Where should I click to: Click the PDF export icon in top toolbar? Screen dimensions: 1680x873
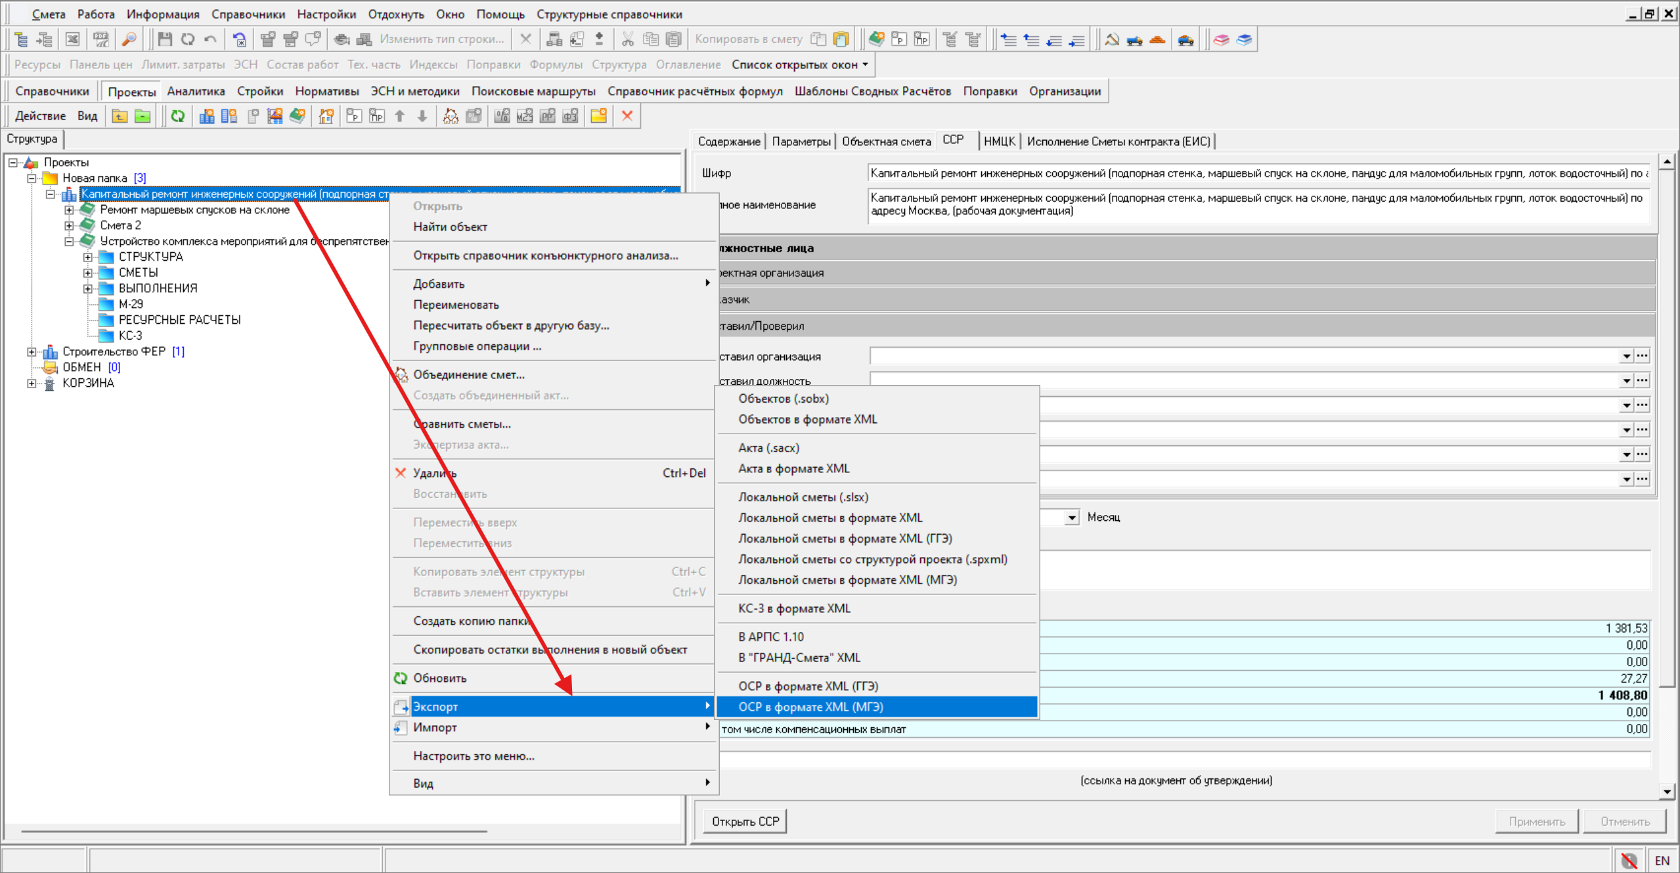tap(100, 39)
